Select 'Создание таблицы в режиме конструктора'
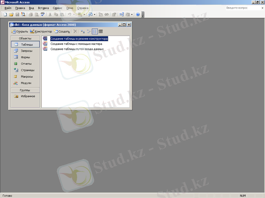The height and width of the screenshot is (198, 265). coord(79,39)
